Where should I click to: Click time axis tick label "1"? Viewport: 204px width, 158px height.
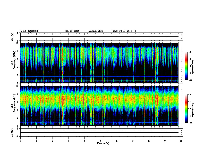click(x=36, y=141)
